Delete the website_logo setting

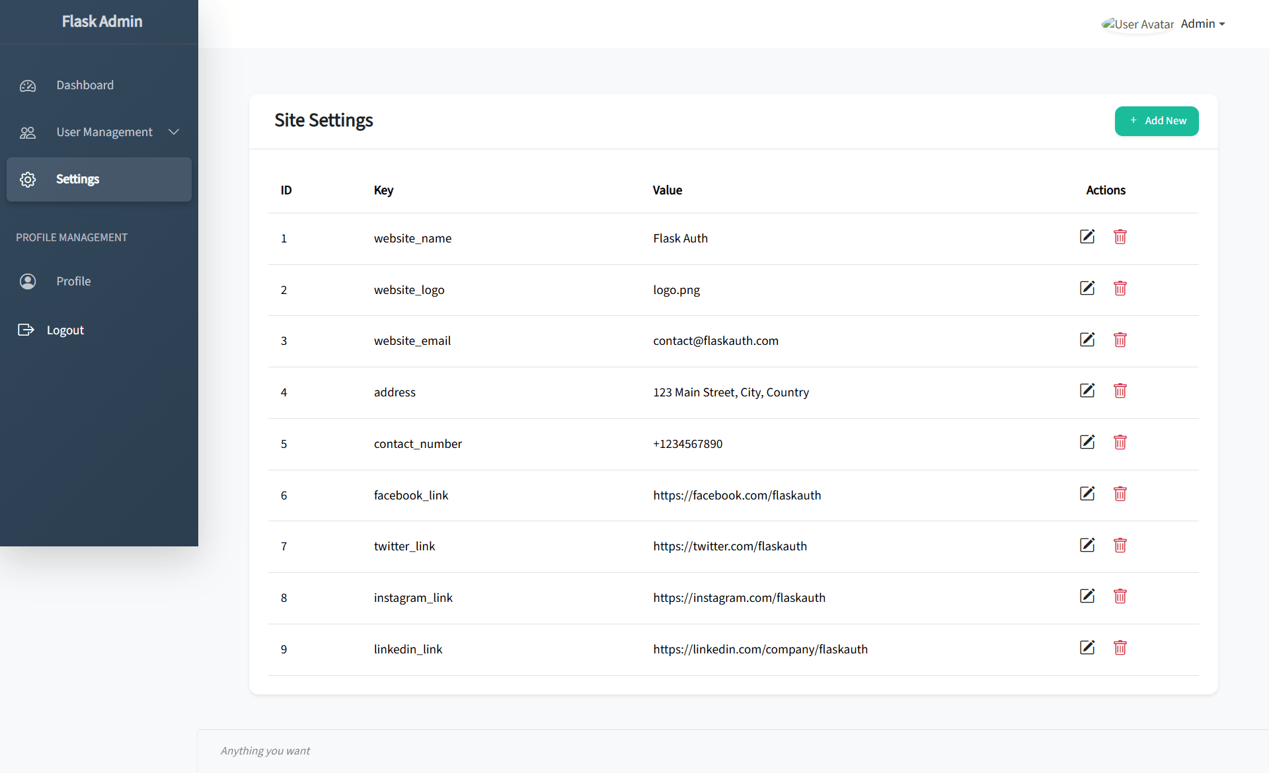(1120, 288)
